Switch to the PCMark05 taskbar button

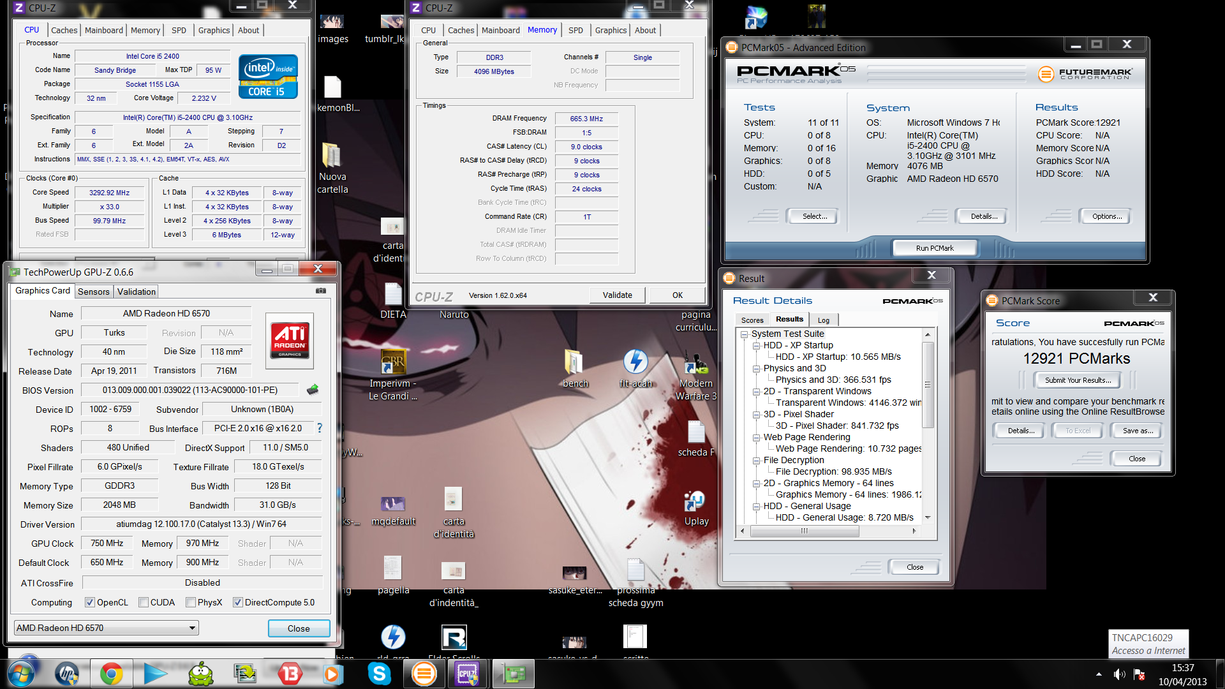[x=424, y=674]
